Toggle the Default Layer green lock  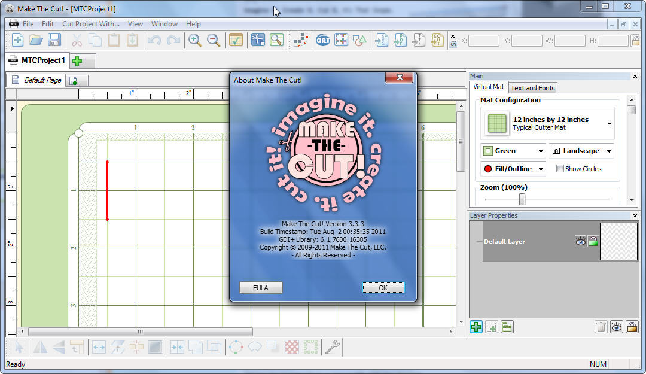pos(593,241)
